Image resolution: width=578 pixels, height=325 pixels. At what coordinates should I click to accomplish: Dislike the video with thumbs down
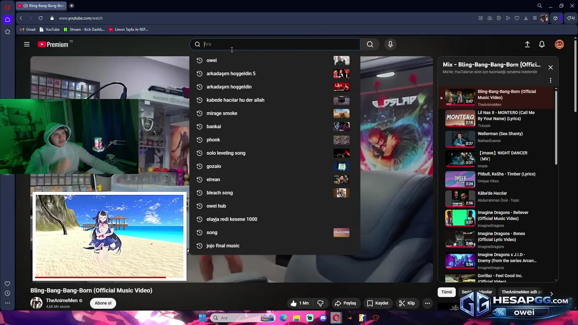[x=320, y=303]
